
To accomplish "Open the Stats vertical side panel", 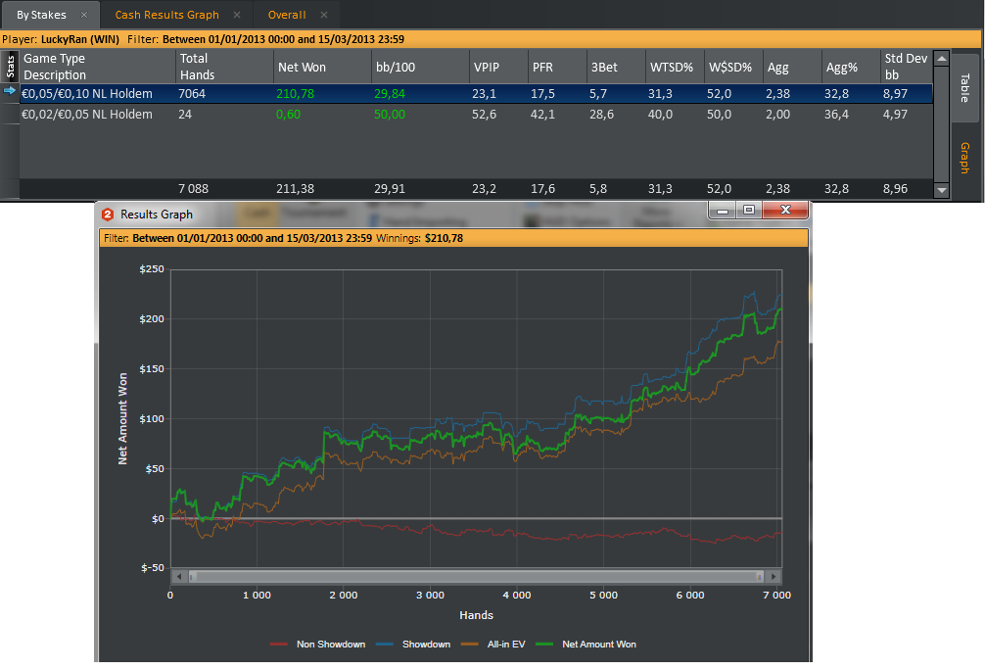I will 10,66.
